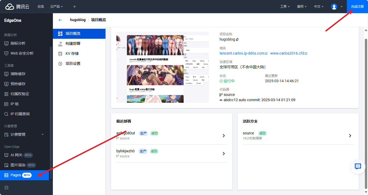Click the user avatar icon

(x=334, y=7)
